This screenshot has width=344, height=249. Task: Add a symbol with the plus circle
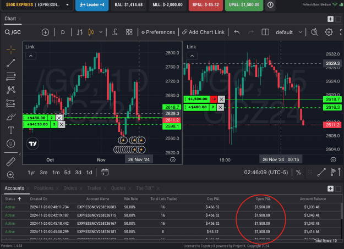(45, 32)
